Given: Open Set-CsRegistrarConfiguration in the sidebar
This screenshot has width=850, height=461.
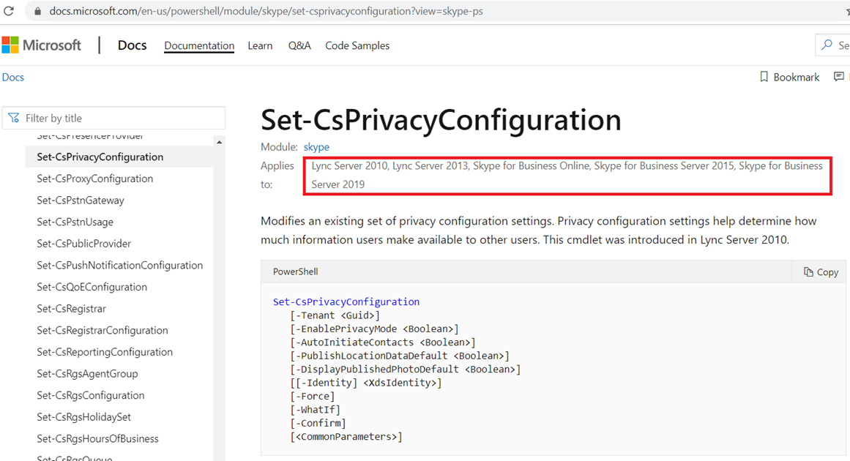Looking at the screenshot, I should (x=102, y=330).
